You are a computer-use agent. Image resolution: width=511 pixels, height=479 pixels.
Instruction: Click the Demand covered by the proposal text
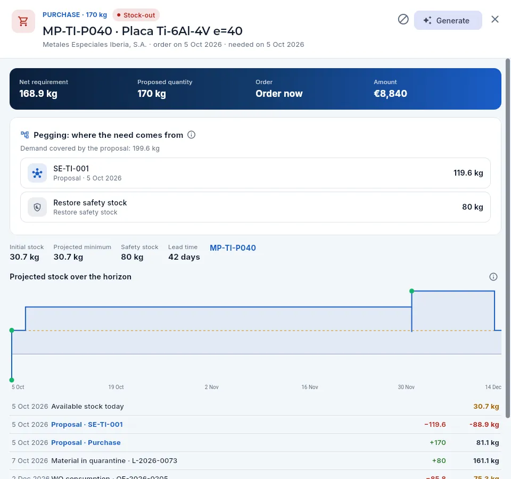click(90, 148)
